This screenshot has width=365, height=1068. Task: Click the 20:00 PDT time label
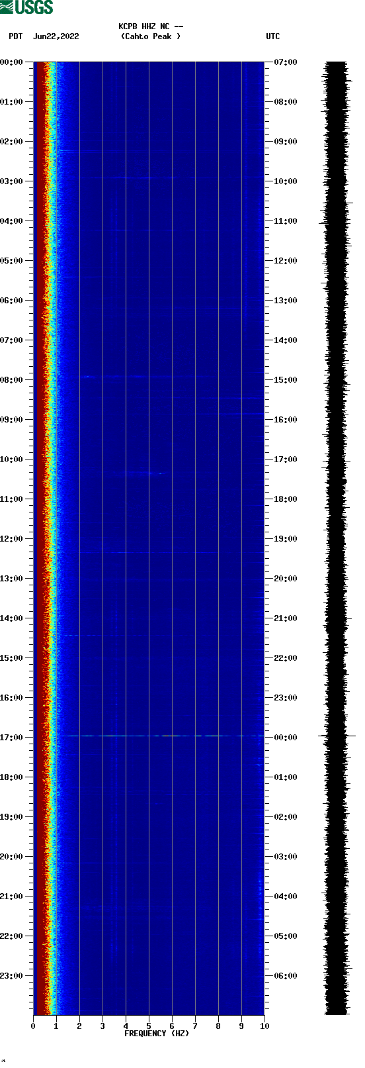coord(12,857)
